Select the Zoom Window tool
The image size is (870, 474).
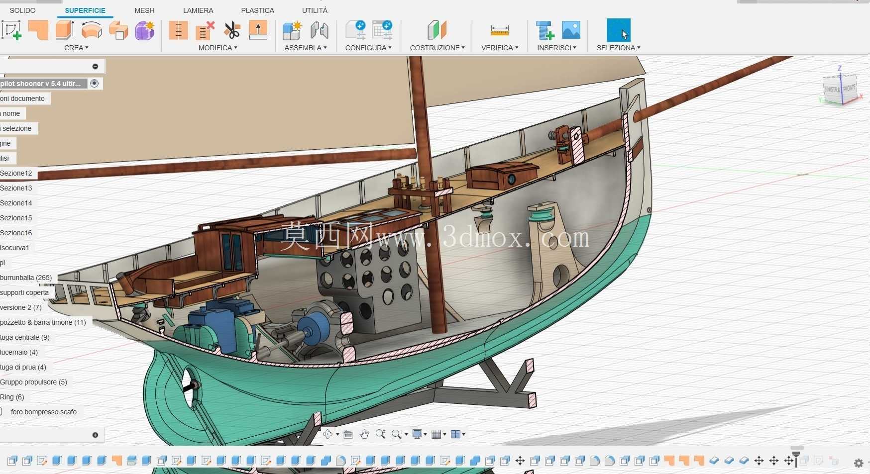(x=397, y=434)
